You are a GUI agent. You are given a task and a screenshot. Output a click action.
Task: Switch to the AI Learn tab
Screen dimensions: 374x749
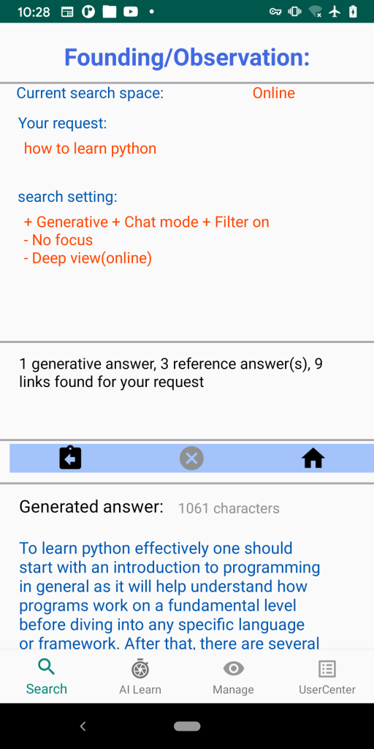coord(140,677)
